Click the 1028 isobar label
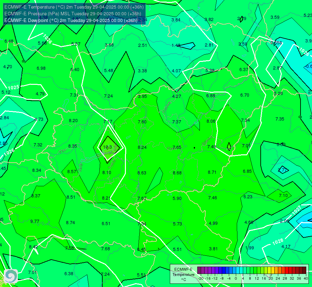Image resolution: width=312 pixels, height=287 pixels. (x=278, y=242)
